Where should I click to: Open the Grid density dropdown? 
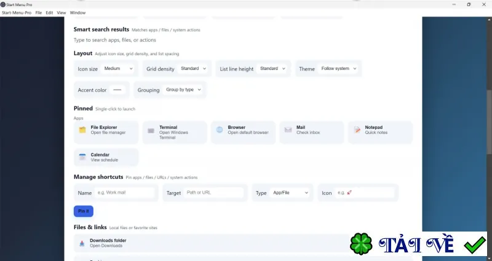[x=193, y=69]
